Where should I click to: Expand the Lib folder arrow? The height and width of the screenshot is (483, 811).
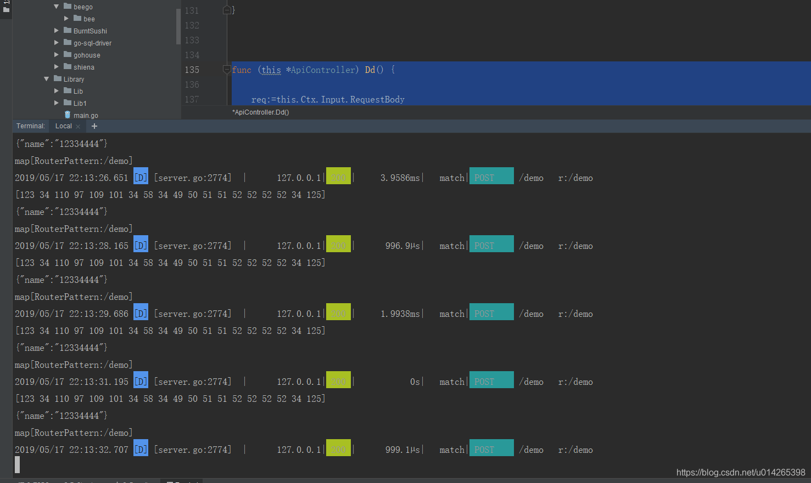click(x=57, y=91)
